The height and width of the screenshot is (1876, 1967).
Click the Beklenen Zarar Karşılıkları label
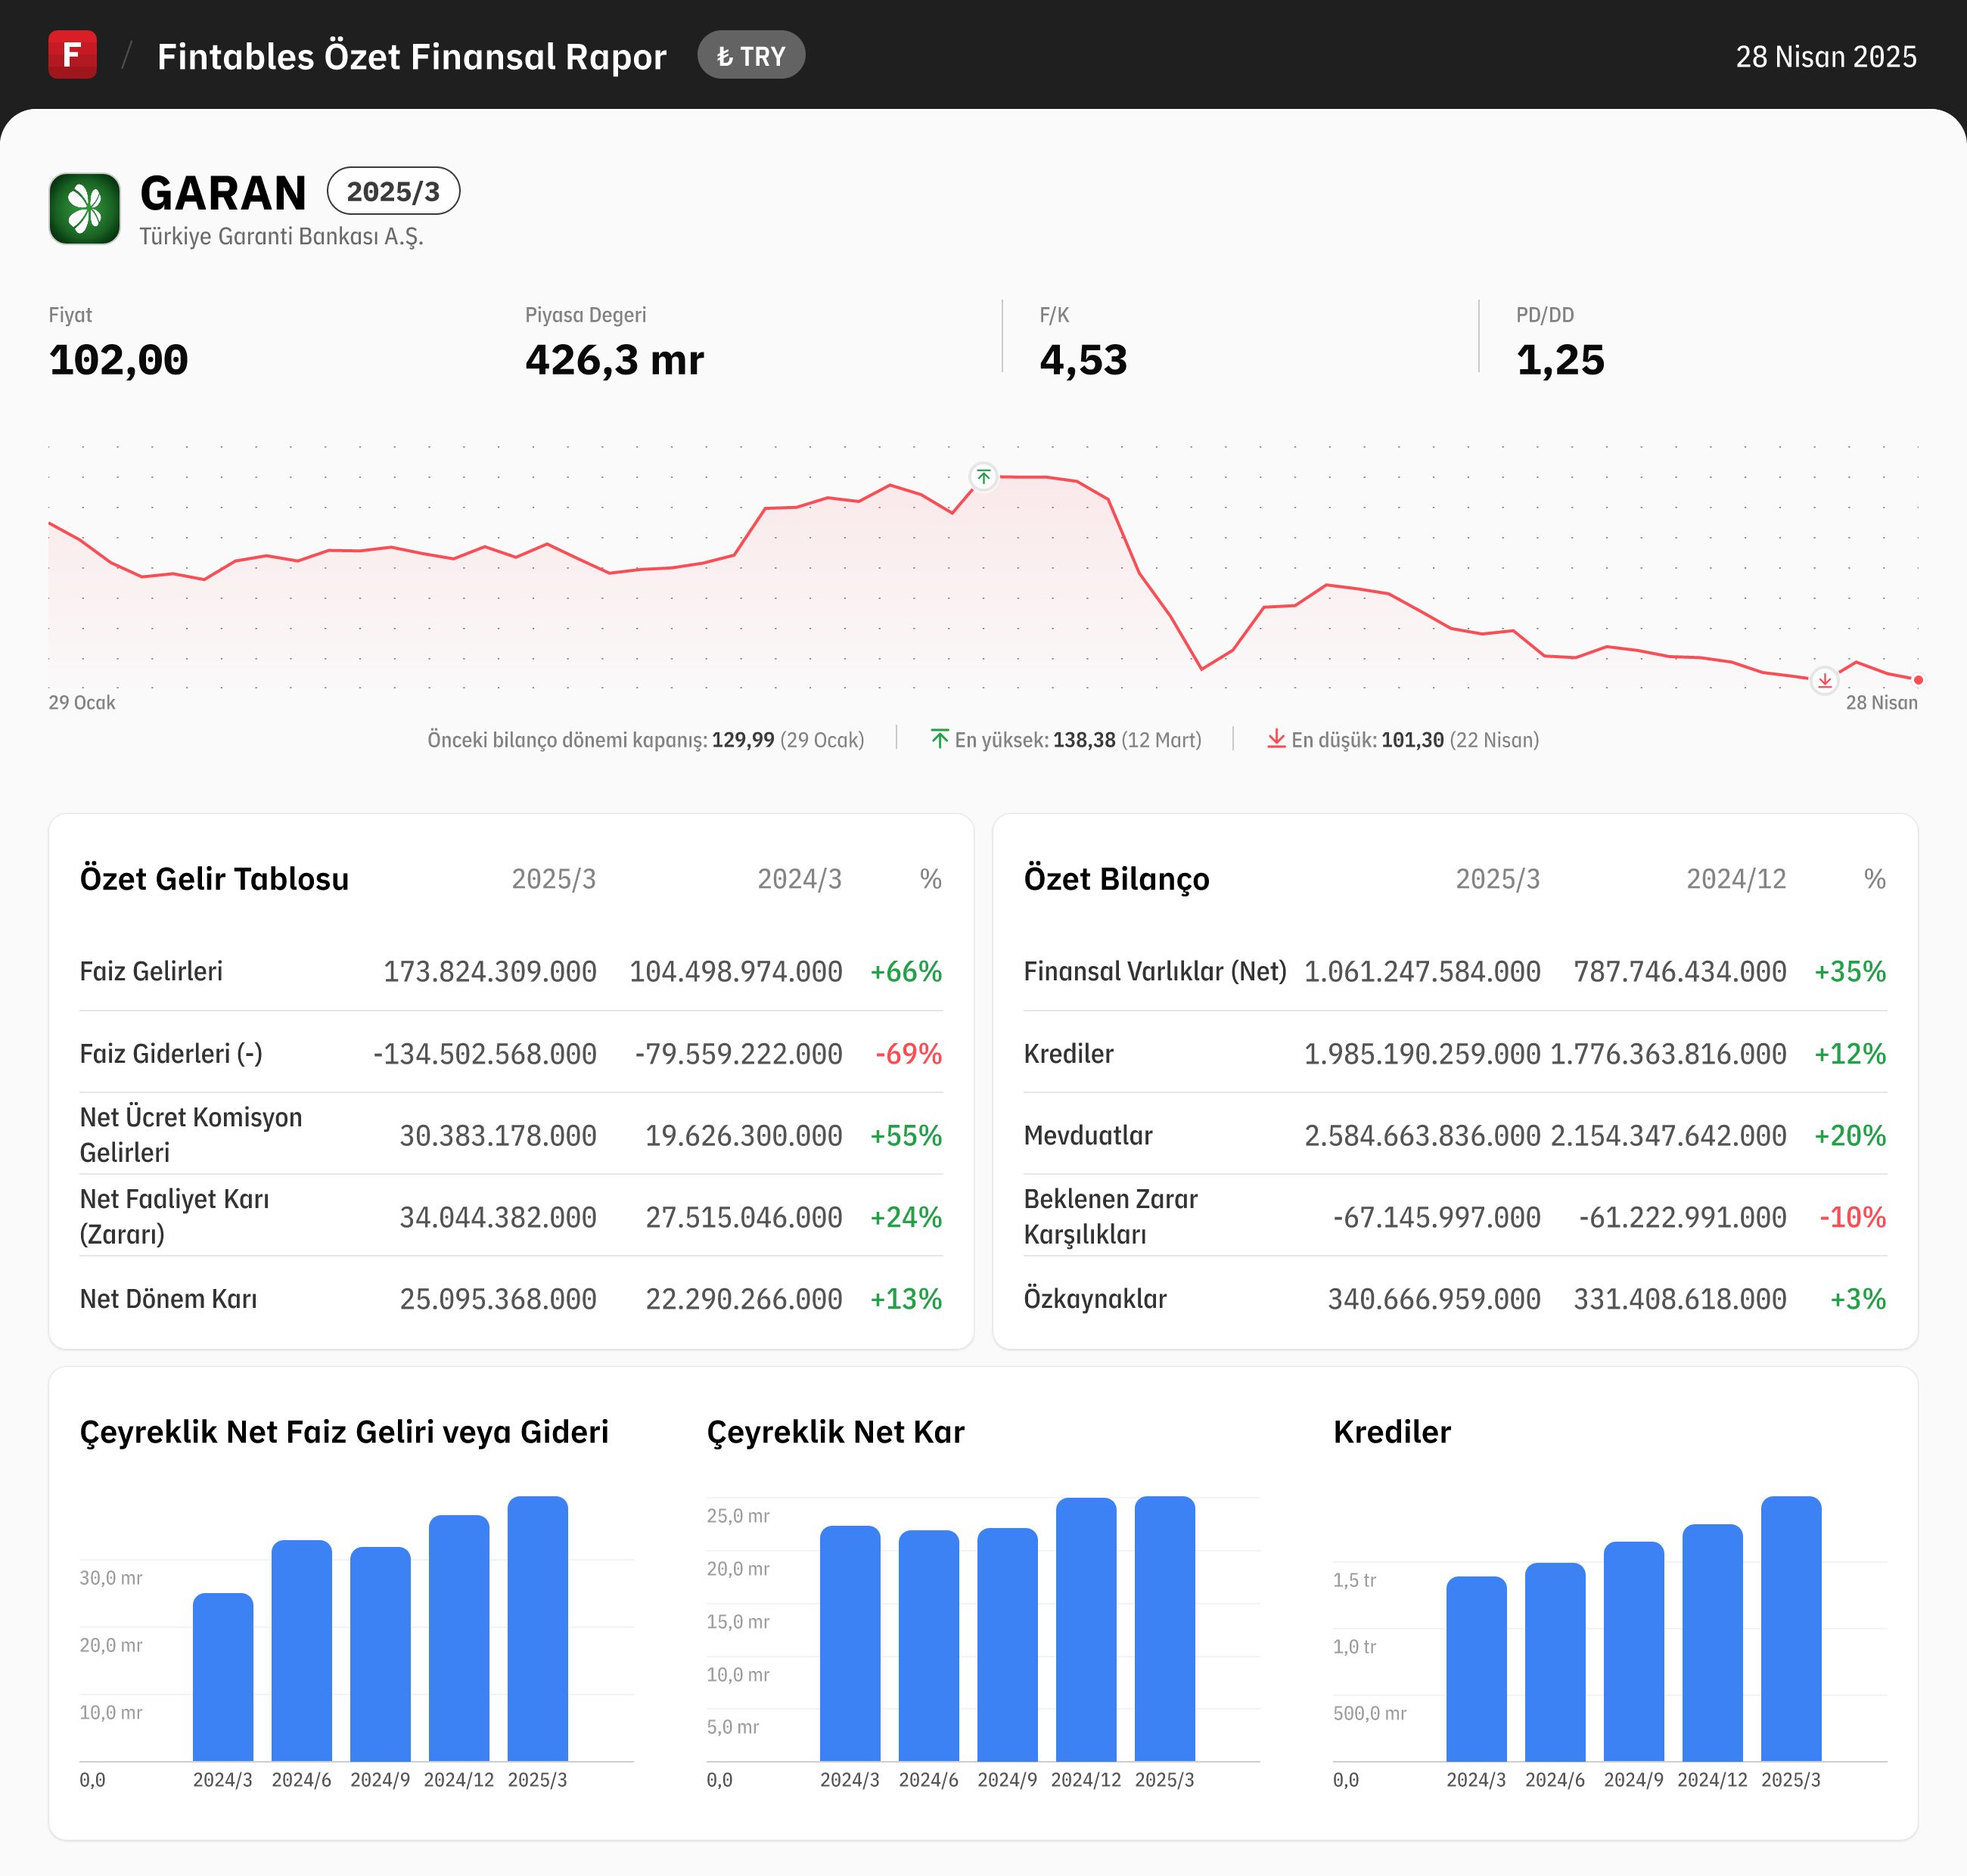(x=1110, y=1217)
